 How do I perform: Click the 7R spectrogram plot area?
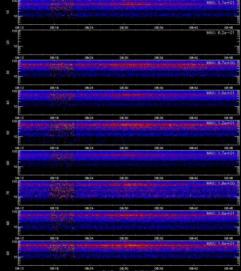click(x=129, y=193)
